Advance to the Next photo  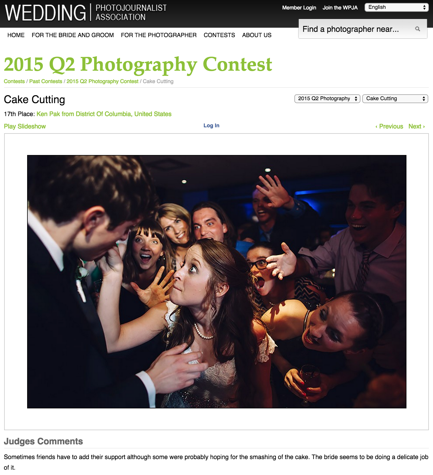click(417, 126)
